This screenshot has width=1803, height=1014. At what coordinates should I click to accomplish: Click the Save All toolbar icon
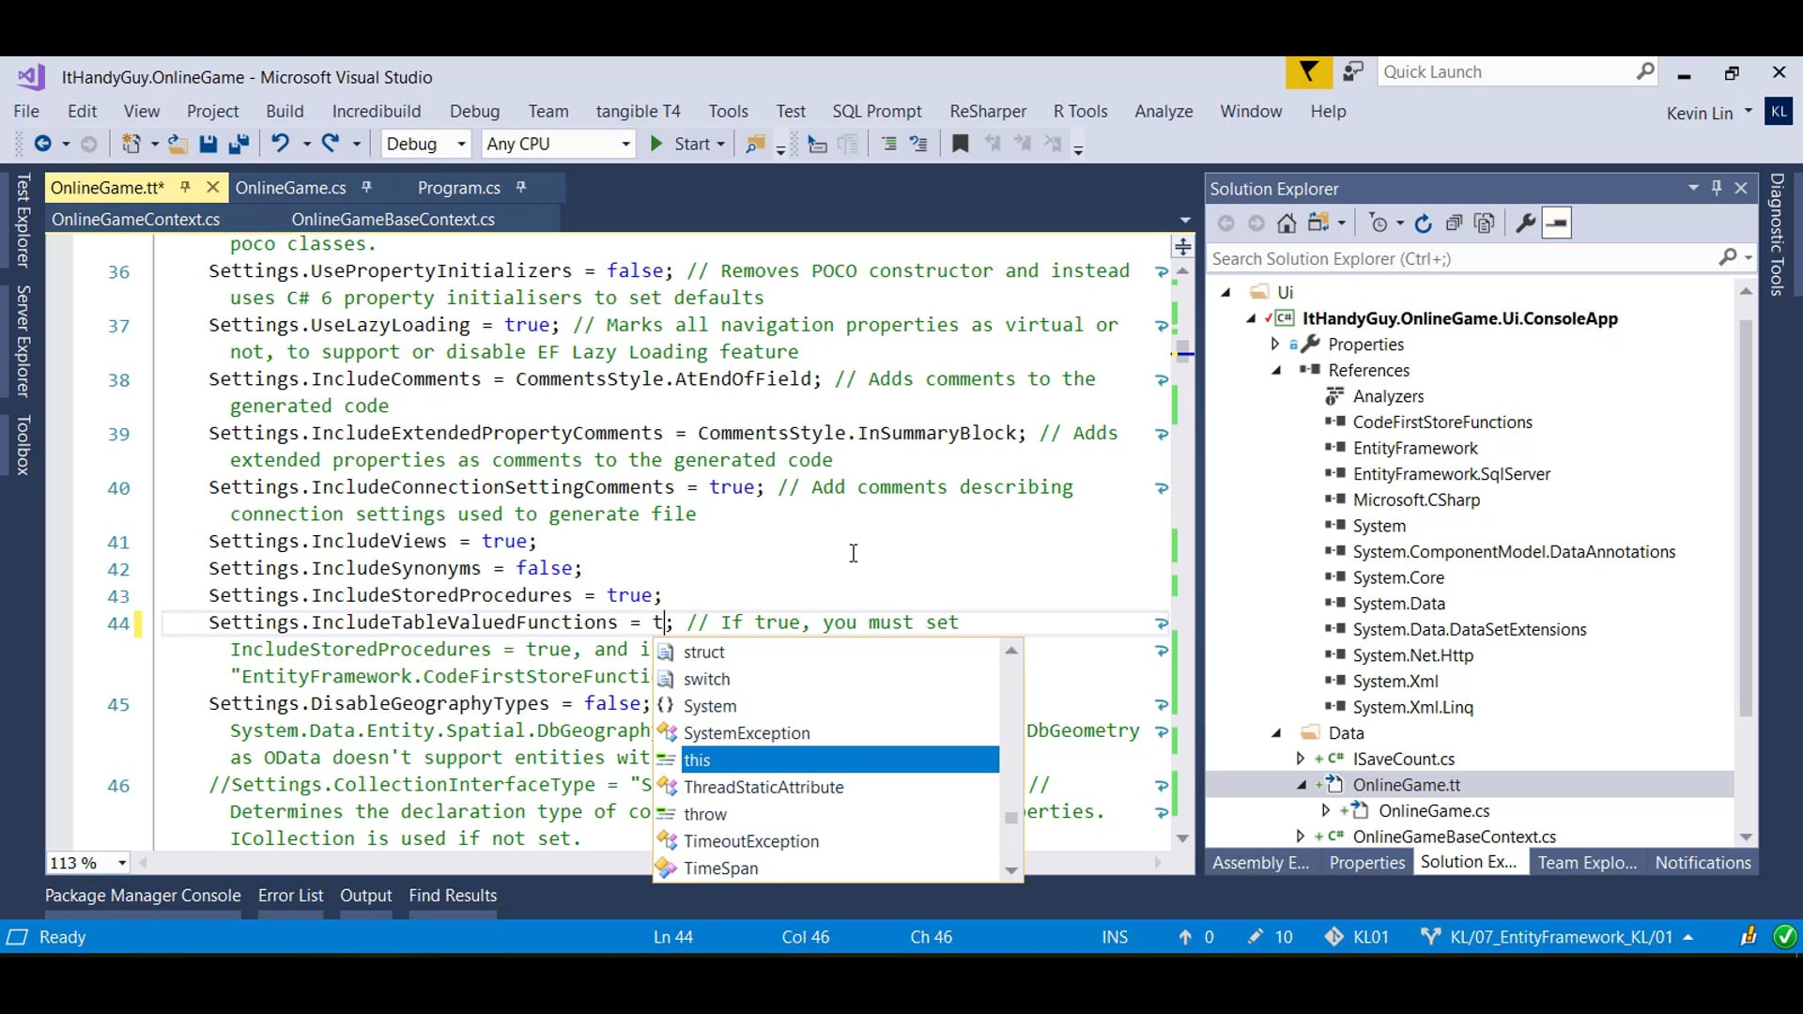(x=239, y=144)
